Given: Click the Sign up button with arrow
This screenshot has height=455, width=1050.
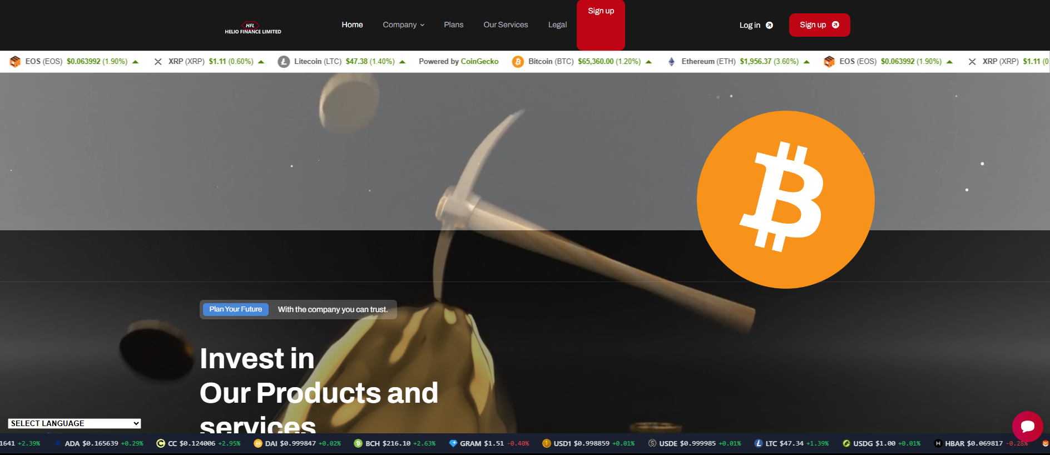Looking at the screenshot, I should pyautogui.click(x=819, y=25).
